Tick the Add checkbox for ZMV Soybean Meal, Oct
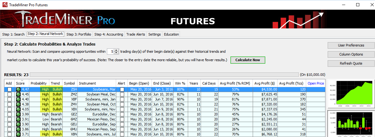 [9, 104]
